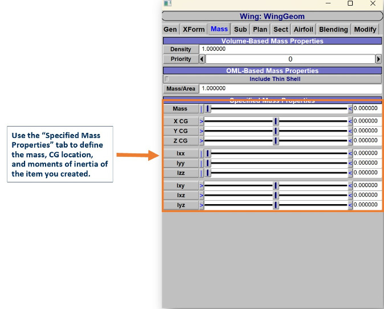Viewport: 384px width, 309px height.
Task: Click the Density value input field
Action: [291, 50]
